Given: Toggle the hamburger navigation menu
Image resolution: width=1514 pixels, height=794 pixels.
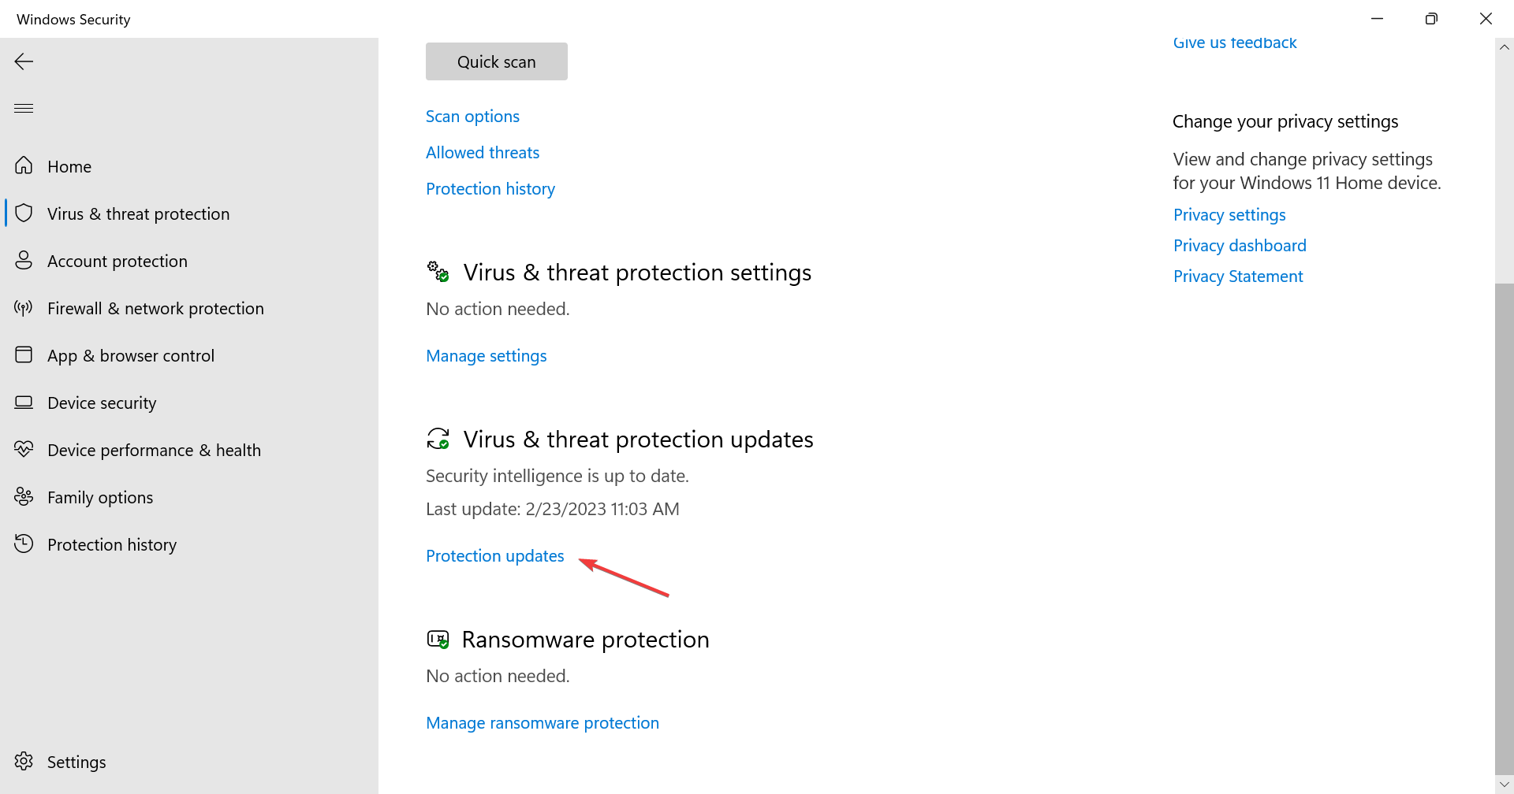Looking at the screenshot, I should coord(24,108).
